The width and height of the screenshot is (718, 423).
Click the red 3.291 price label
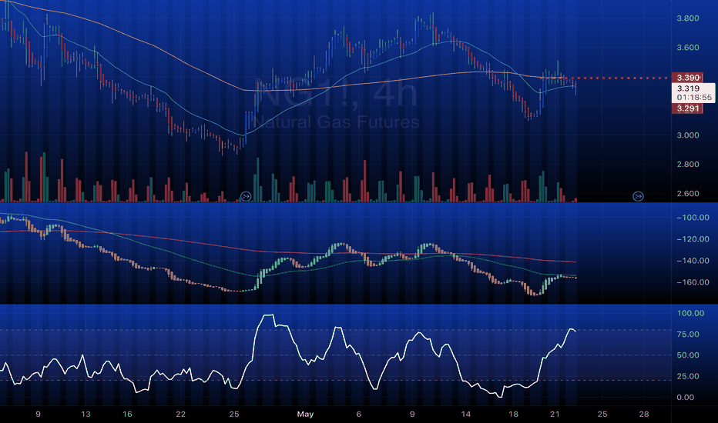point(687,108)
